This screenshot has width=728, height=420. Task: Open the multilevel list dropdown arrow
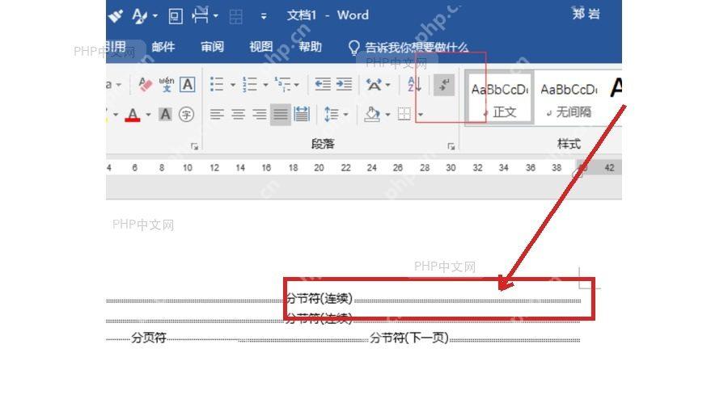297,85
